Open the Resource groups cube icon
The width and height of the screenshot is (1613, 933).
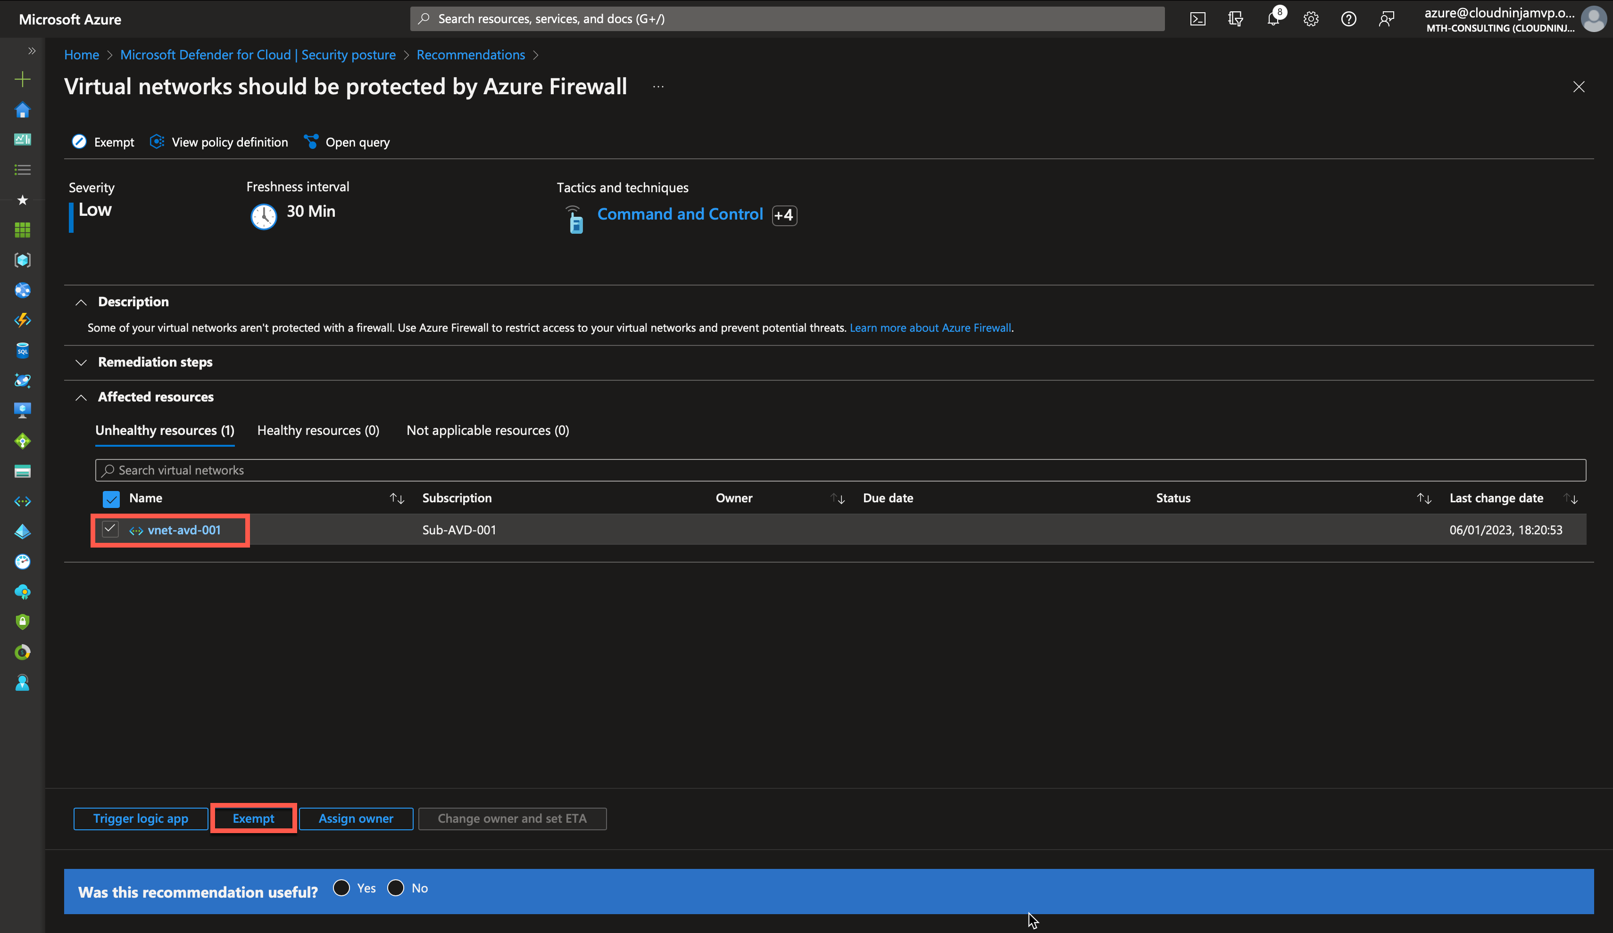23,260
